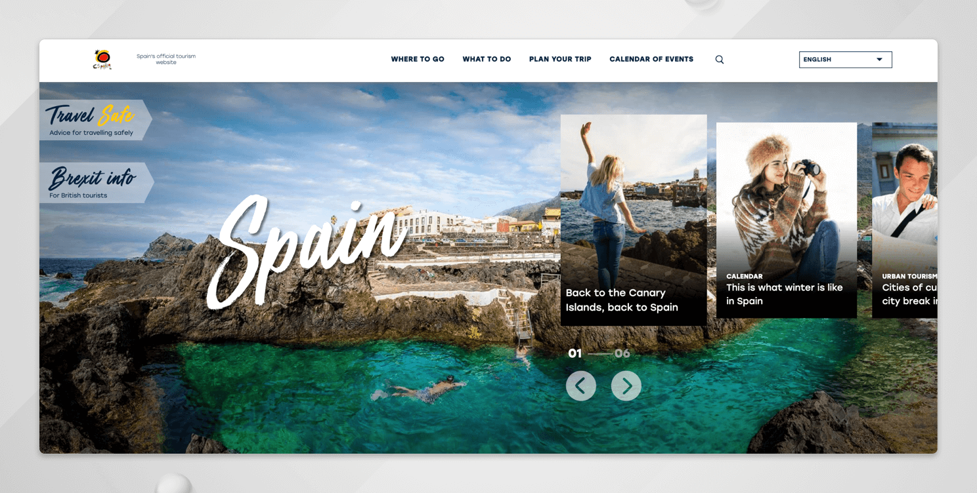
Task: Open the ENGLISH language dropdown
Action: pos(845,59)
